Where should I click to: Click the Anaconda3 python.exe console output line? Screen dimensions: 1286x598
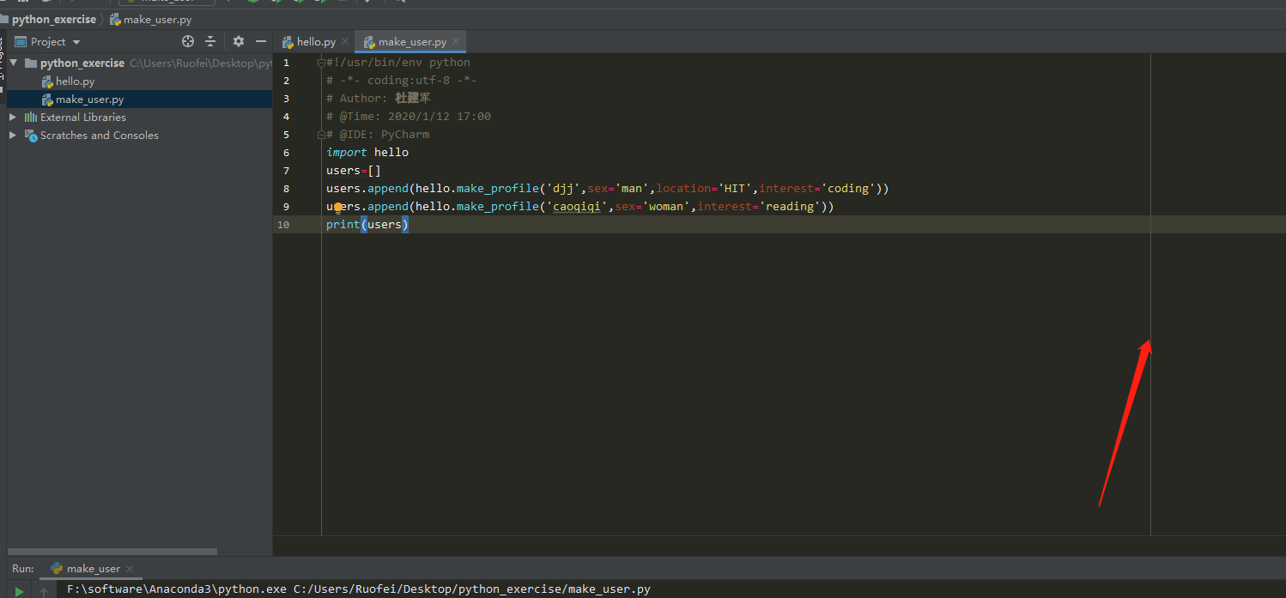(x=359, y=589)
